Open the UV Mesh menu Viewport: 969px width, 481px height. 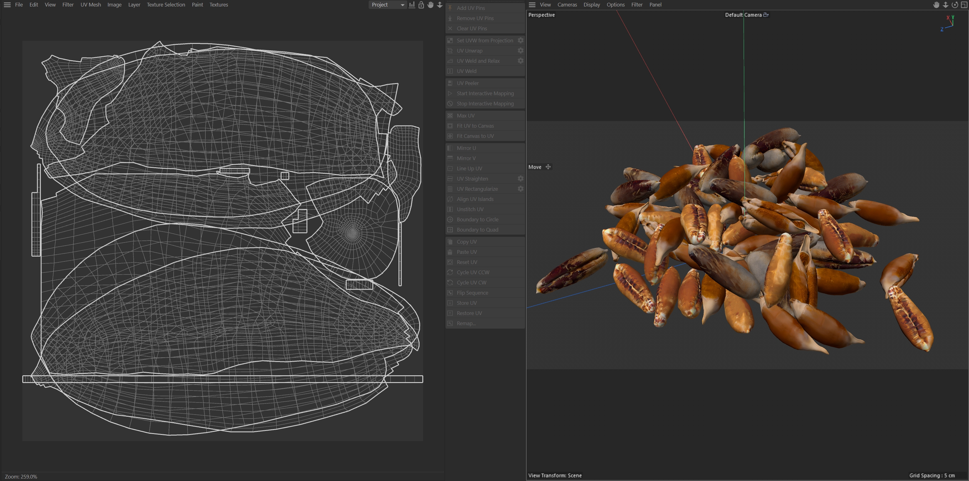coord(91,5)
